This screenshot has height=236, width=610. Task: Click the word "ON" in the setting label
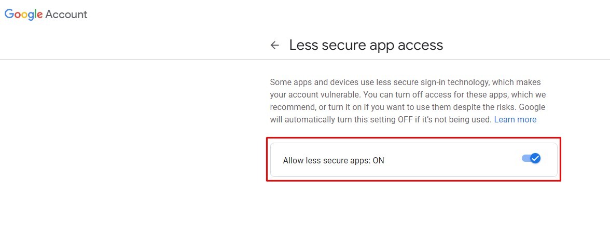[x=378, y=161]
